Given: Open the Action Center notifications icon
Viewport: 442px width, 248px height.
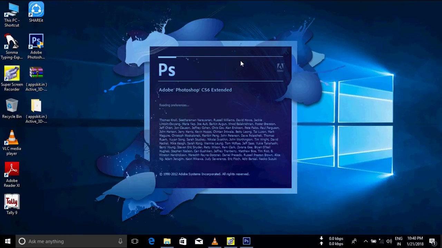Looking at the screenshot, I should pos(432,241).
